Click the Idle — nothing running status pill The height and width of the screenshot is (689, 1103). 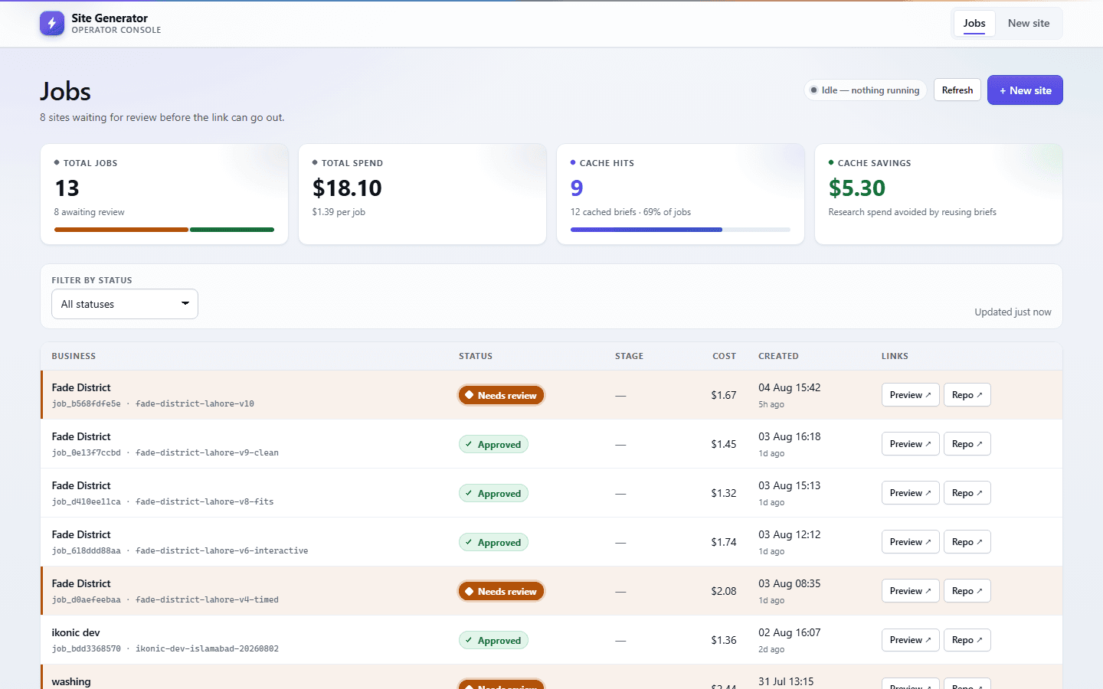point(866,90)
